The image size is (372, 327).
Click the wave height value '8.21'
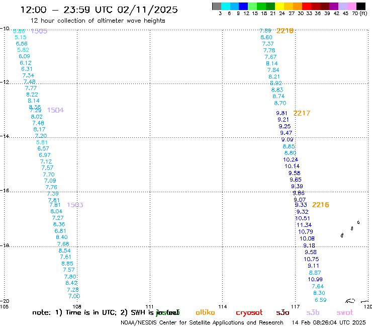tap(274, 76)
